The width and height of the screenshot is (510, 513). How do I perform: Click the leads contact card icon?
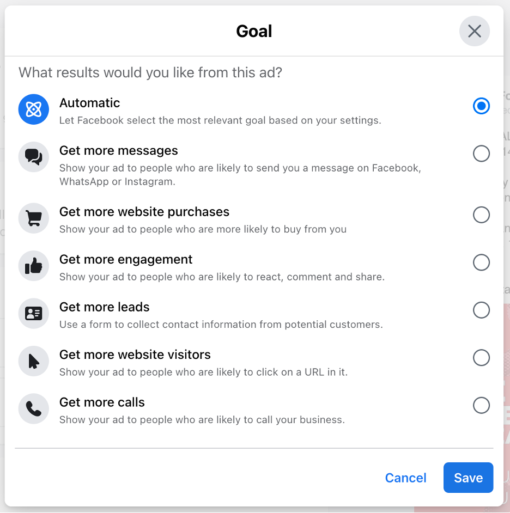(x=34, y=314)
